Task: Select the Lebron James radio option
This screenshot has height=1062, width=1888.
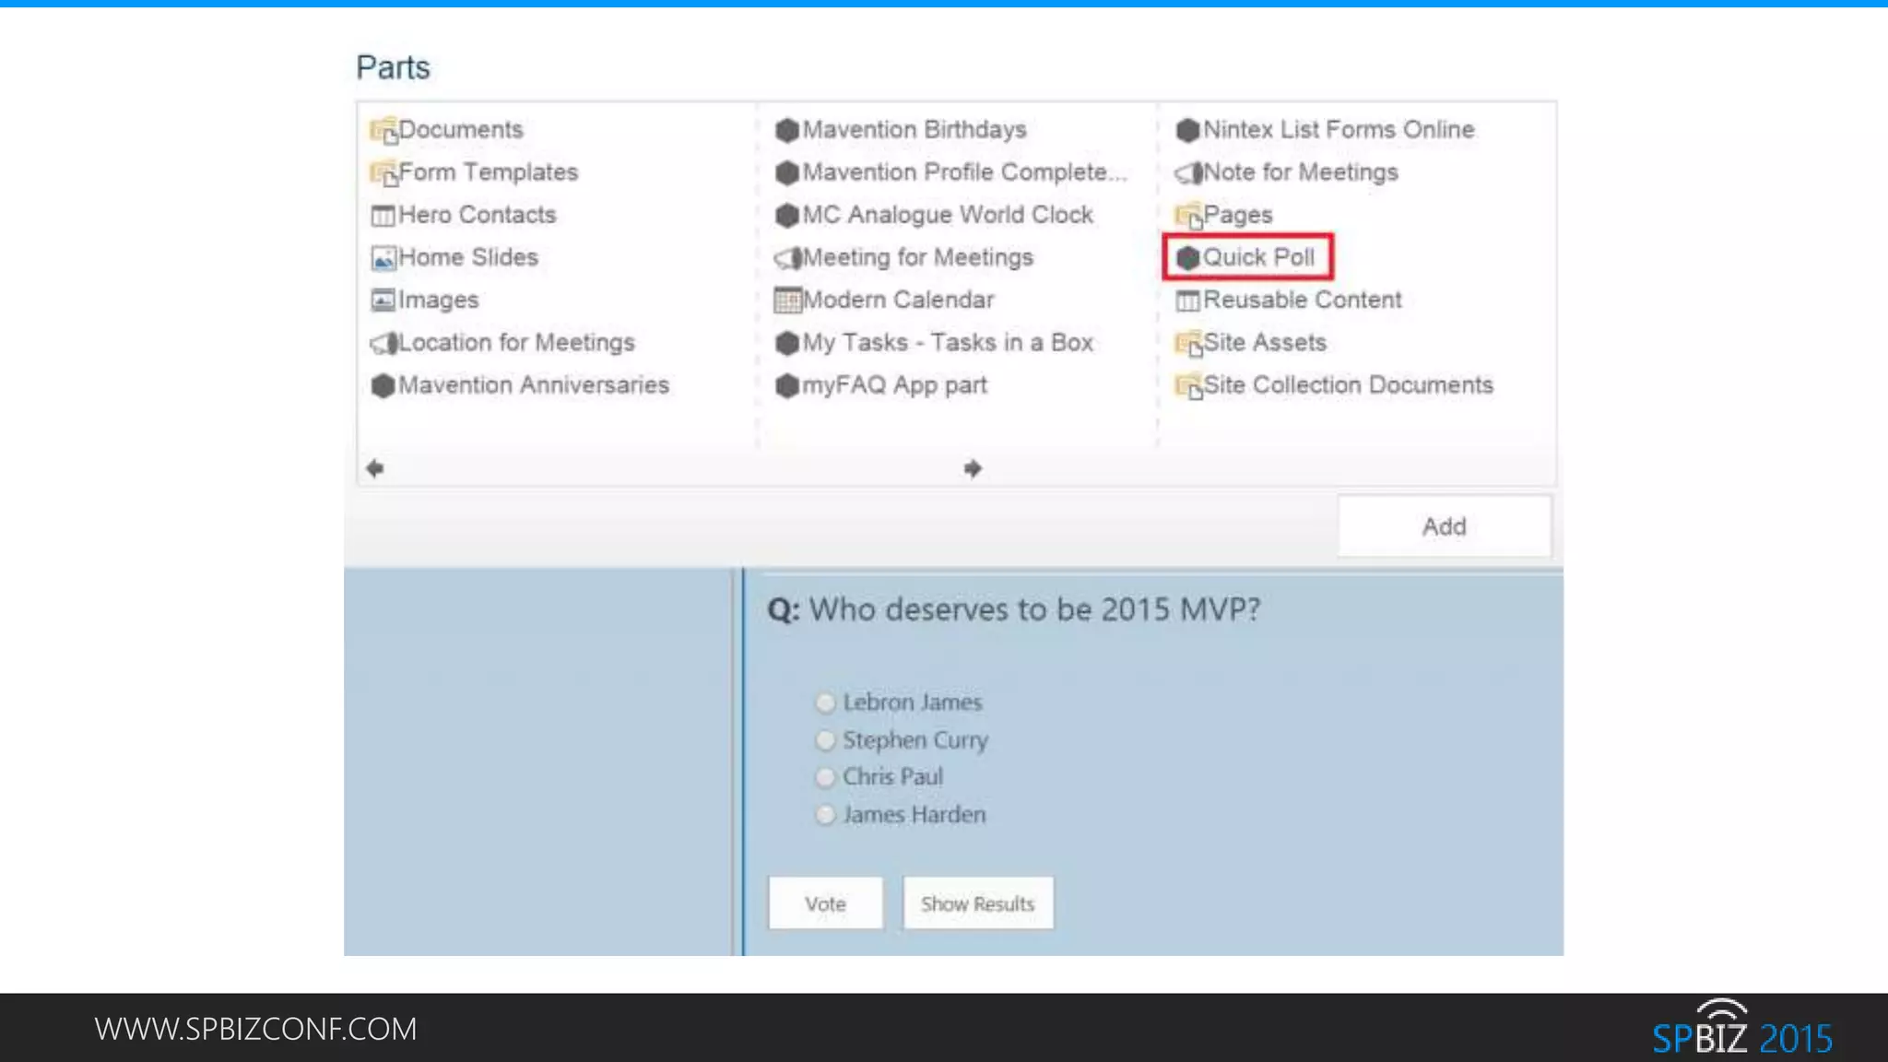Action: point(825,703)
